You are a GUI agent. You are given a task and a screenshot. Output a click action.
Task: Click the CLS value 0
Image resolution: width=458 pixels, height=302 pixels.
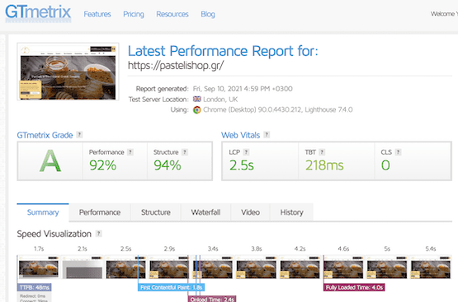click(385, 165)
